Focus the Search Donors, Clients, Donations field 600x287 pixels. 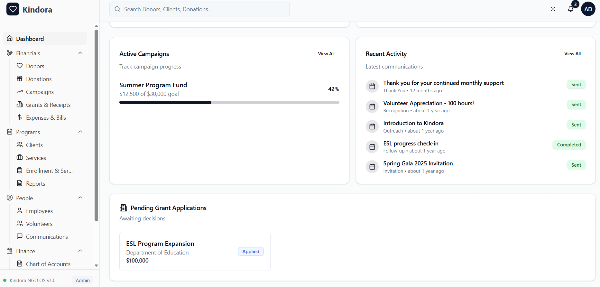(x=199, y=9)
